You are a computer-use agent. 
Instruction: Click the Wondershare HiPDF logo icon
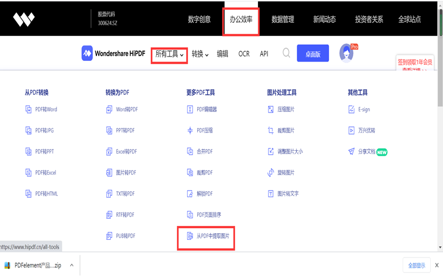[x=87, y=53]
